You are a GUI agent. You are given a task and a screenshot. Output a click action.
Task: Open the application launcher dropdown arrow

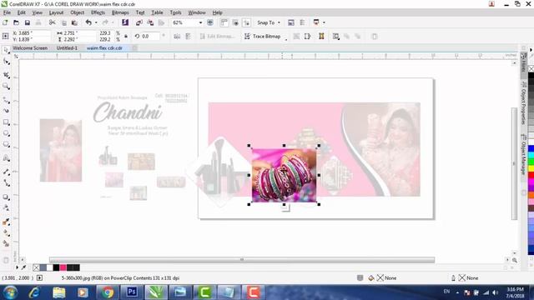pos(324,22)
